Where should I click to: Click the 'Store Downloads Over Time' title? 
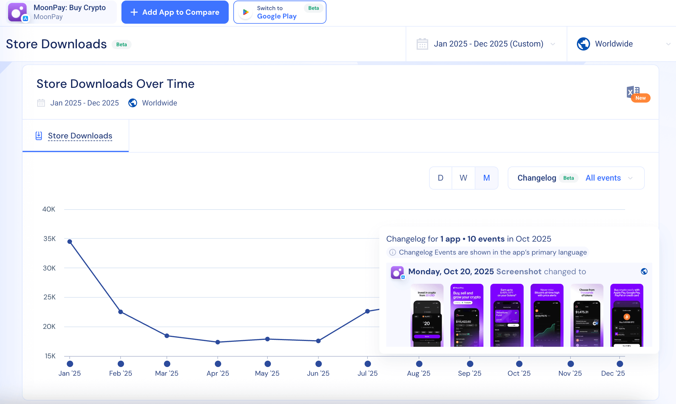click(115, 84)
